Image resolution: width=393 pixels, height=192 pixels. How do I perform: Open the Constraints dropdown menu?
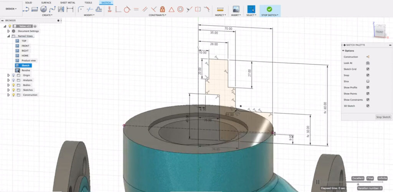coord(158,15)
